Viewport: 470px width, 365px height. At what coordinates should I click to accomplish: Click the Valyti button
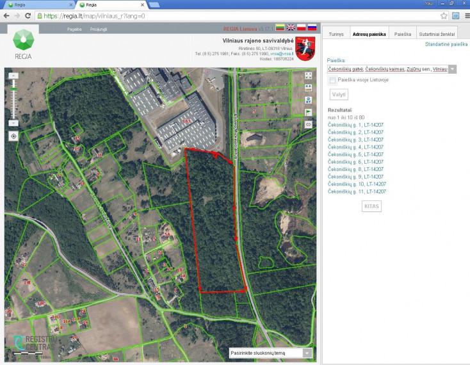point(339,95)
